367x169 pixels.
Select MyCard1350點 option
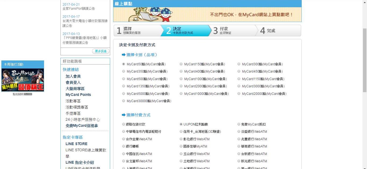pyautogui.click(x=124, y=86)
